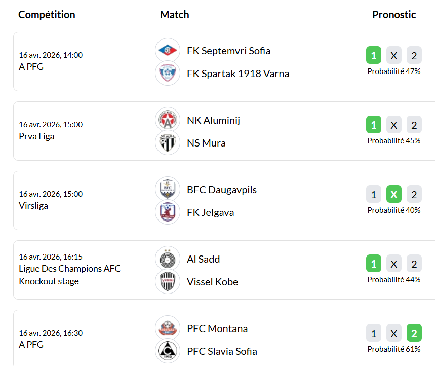Image resolution: width=435 pixels, height=366 pixels.
Task: Click the PFC Montana club logo
Action: pyautogui.click(x=168, y=328)
